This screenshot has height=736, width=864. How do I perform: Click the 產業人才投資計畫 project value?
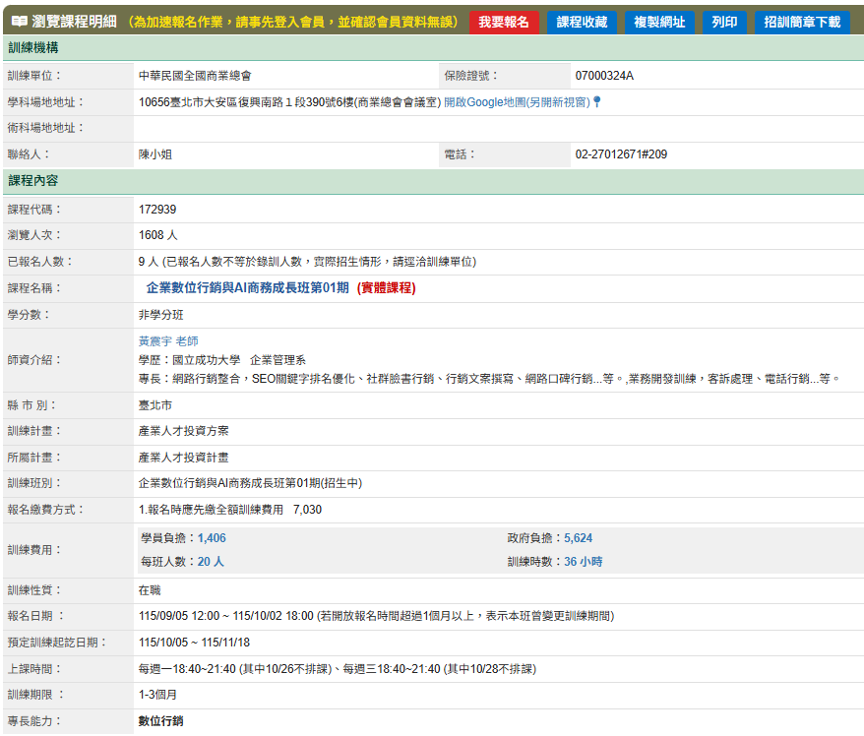click(x=183, y=458)
